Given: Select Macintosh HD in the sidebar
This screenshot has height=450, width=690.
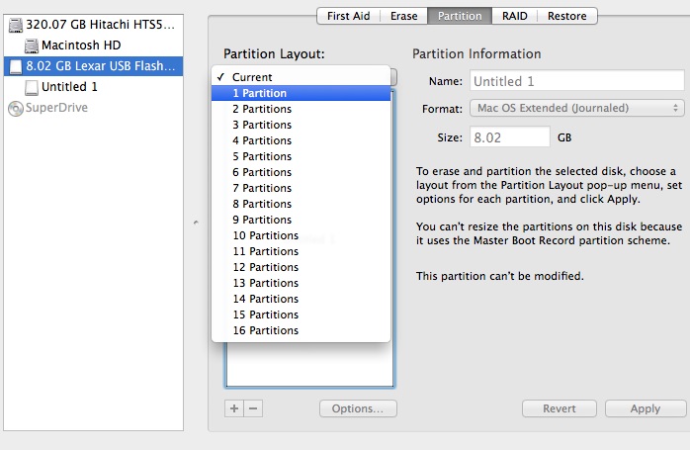Looking at the screenshot, I should tap(93, 45).
